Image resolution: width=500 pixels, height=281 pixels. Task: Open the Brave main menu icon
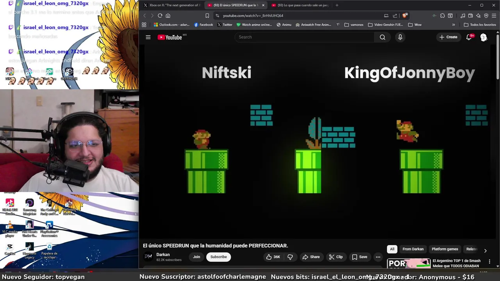(494, 16)
